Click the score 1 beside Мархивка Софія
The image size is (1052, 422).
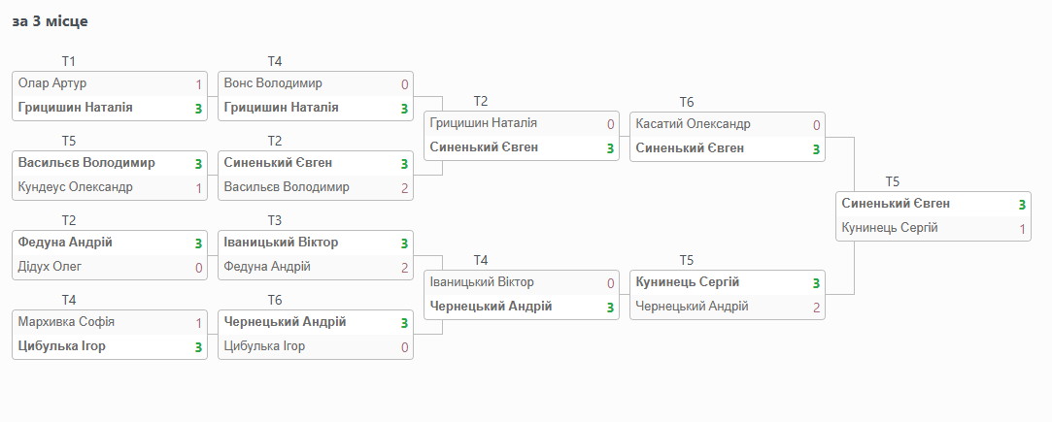pos(198,323)
